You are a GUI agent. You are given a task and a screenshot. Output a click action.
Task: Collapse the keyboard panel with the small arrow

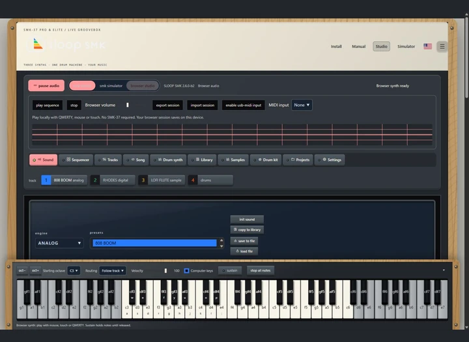(444, 270)
